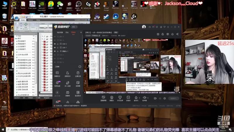Open the Steam desktop shortcut
The image size is (234, 132).
click(x=106, y=17)
